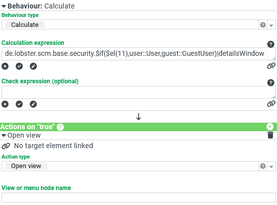The width and height of the screenshot is (277, 205).
Task: Open help icon beside Actions on "true"
Action: point(60,127)
